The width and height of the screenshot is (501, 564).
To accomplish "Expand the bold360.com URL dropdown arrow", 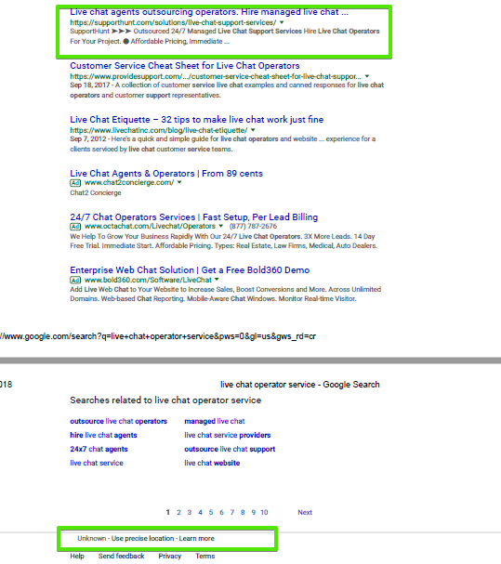I will 217,280.
